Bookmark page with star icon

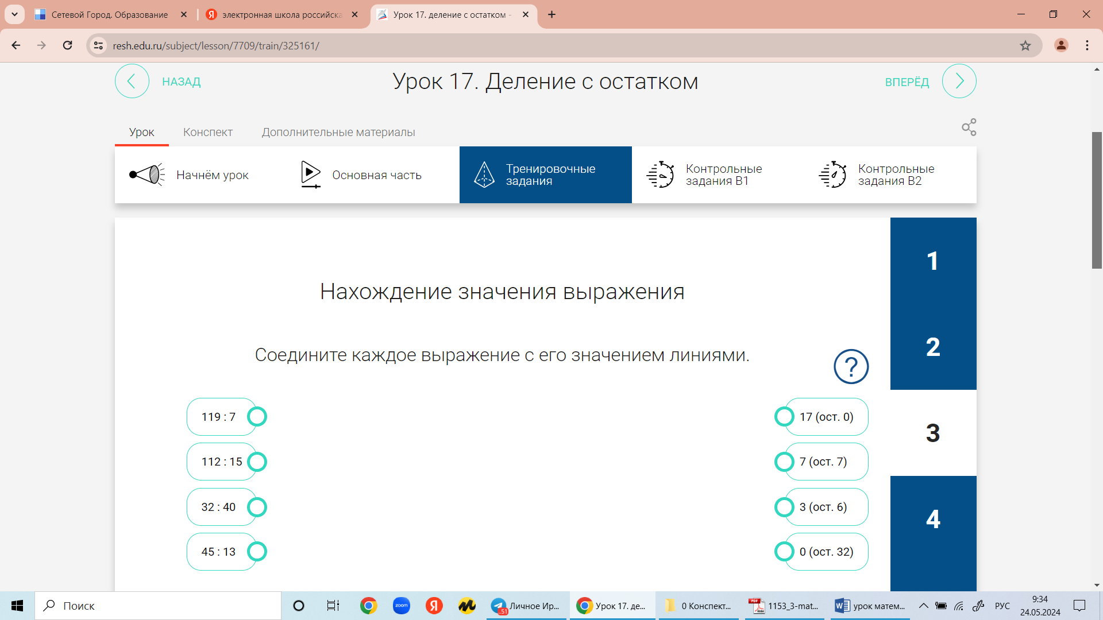click(x=1025, y=46)
